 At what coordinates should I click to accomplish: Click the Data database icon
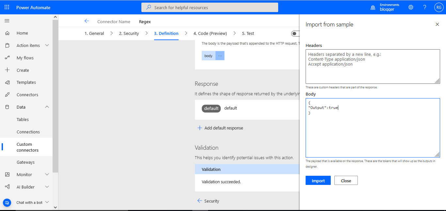point(8,107)
